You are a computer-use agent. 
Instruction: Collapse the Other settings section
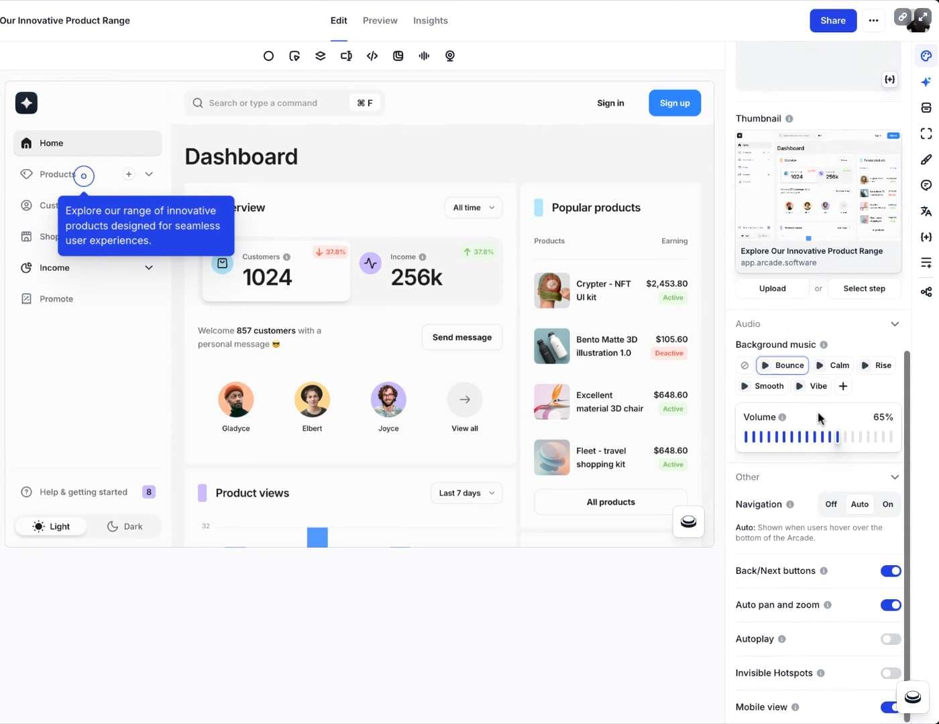pos(894,477)
